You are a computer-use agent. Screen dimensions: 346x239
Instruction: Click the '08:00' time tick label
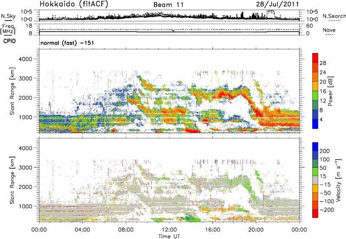tap(126, 230)
